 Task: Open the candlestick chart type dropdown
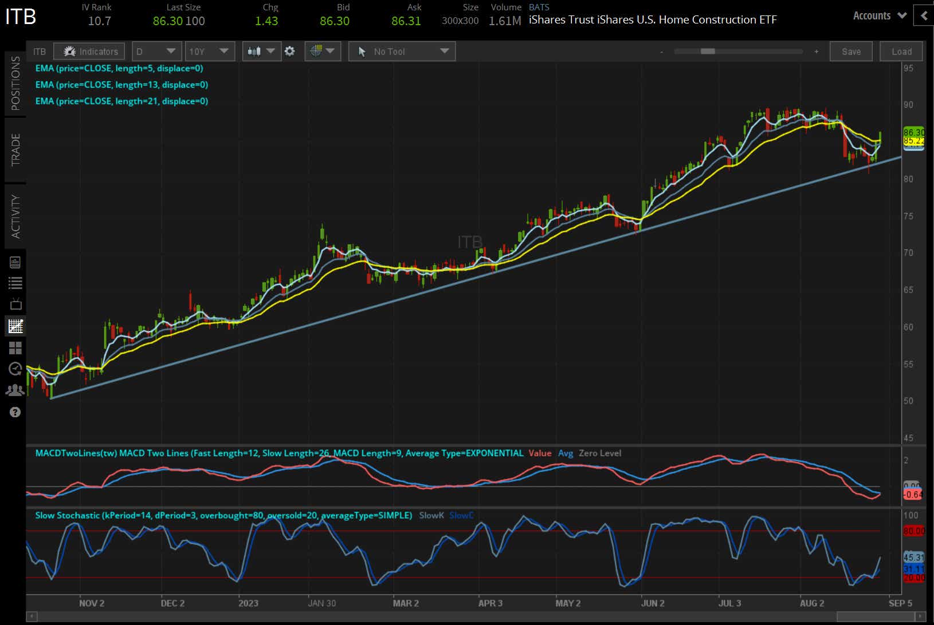[x=261, y=52]
